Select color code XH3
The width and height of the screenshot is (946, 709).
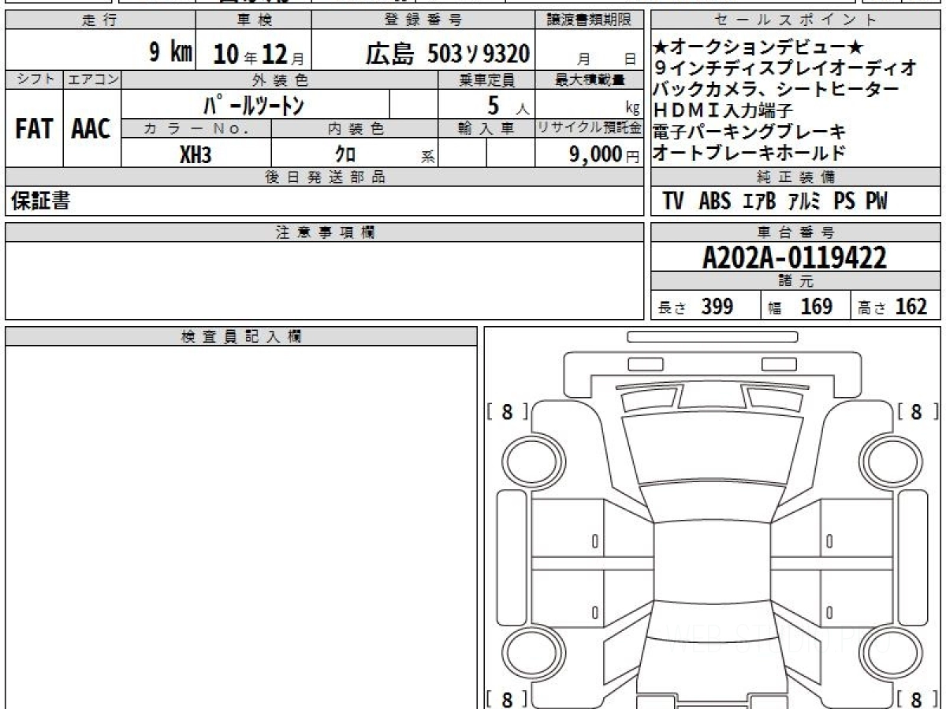click(x=195, y=154)
